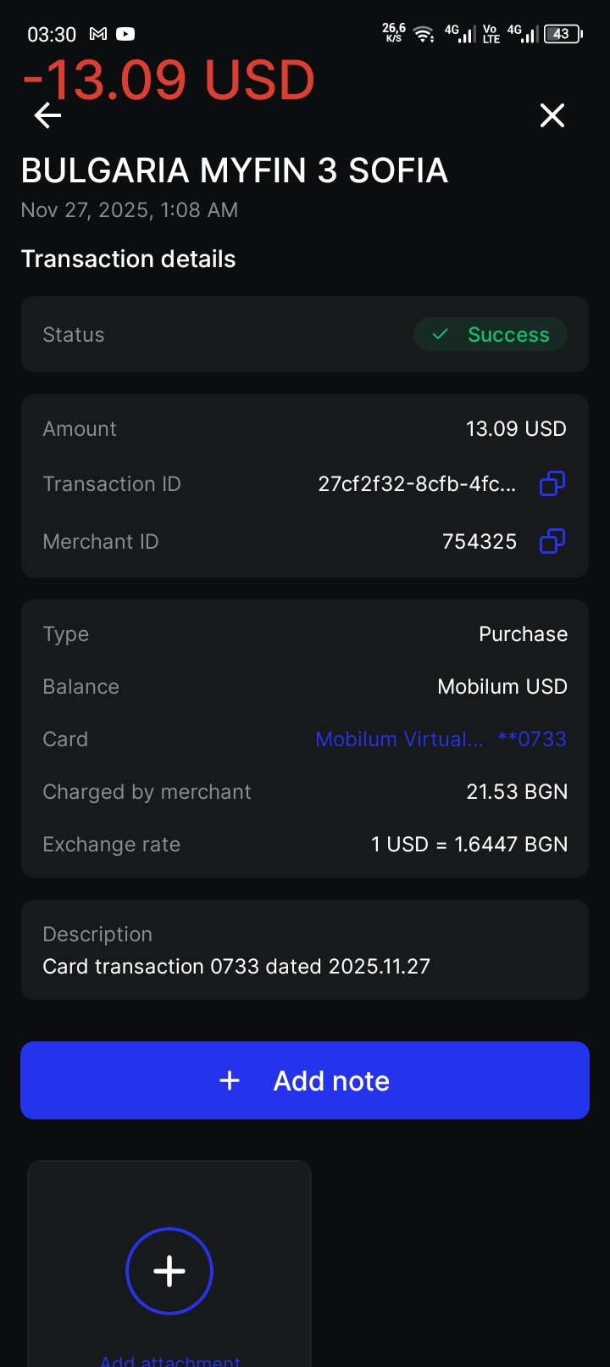The width and height of the screenshot is (610, 1367).
Task: Open the Gmail notification icon
Action: coord(98,35)
